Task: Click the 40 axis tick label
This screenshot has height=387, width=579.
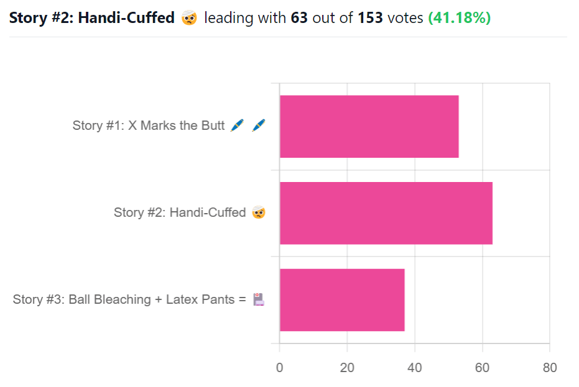Action: [x=415, y=368]
